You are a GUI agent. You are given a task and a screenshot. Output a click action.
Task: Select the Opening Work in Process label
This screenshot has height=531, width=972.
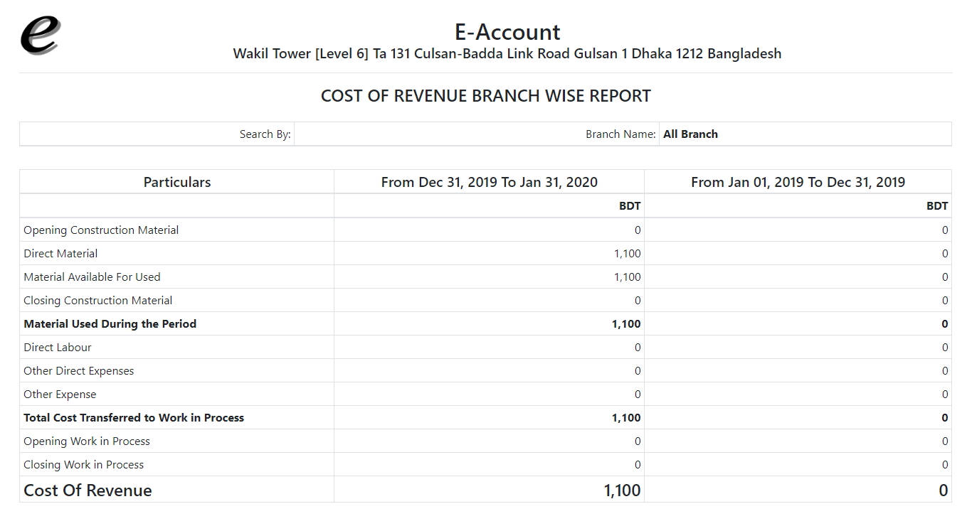[x=87, y=441]
